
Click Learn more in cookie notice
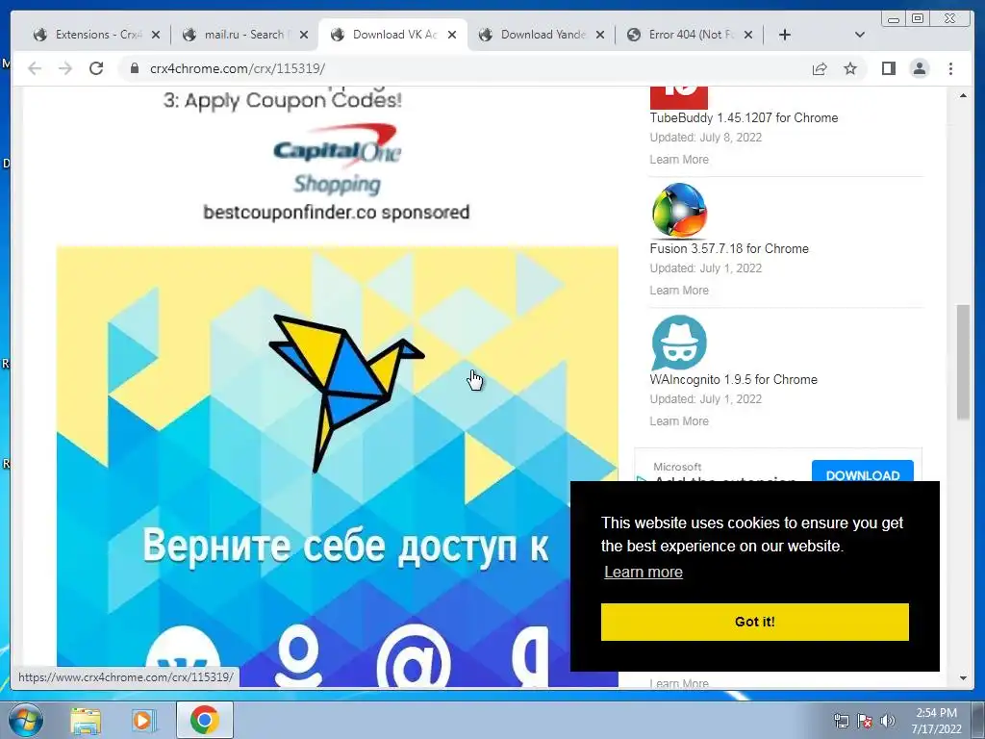pyautogui.click(x=644, y=572)
